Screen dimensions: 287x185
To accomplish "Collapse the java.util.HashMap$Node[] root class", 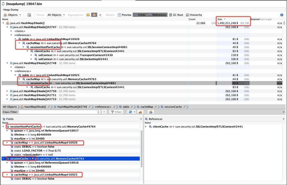I will pyautogui.click(x=3, y=23).
